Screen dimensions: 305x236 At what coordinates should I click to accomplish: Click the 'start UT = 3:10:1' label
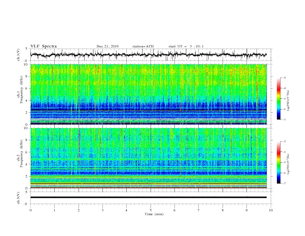(186, 46)
